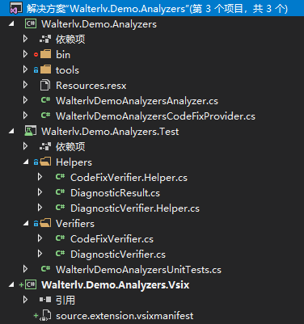Select DiagnosticVerifier.cs file name
Image resolution: width=304 pixels, height=324 pixels.
click(x=118, y=255)
